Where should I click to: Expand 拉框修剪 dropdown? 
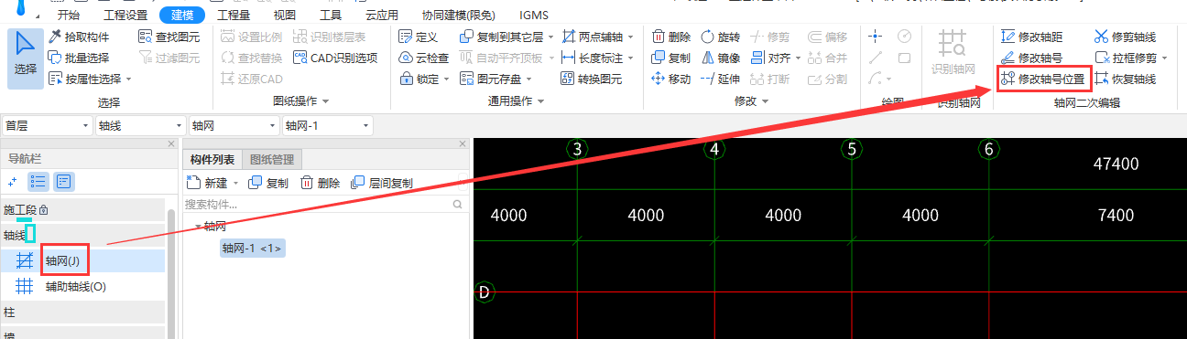tap(1163, 58)
